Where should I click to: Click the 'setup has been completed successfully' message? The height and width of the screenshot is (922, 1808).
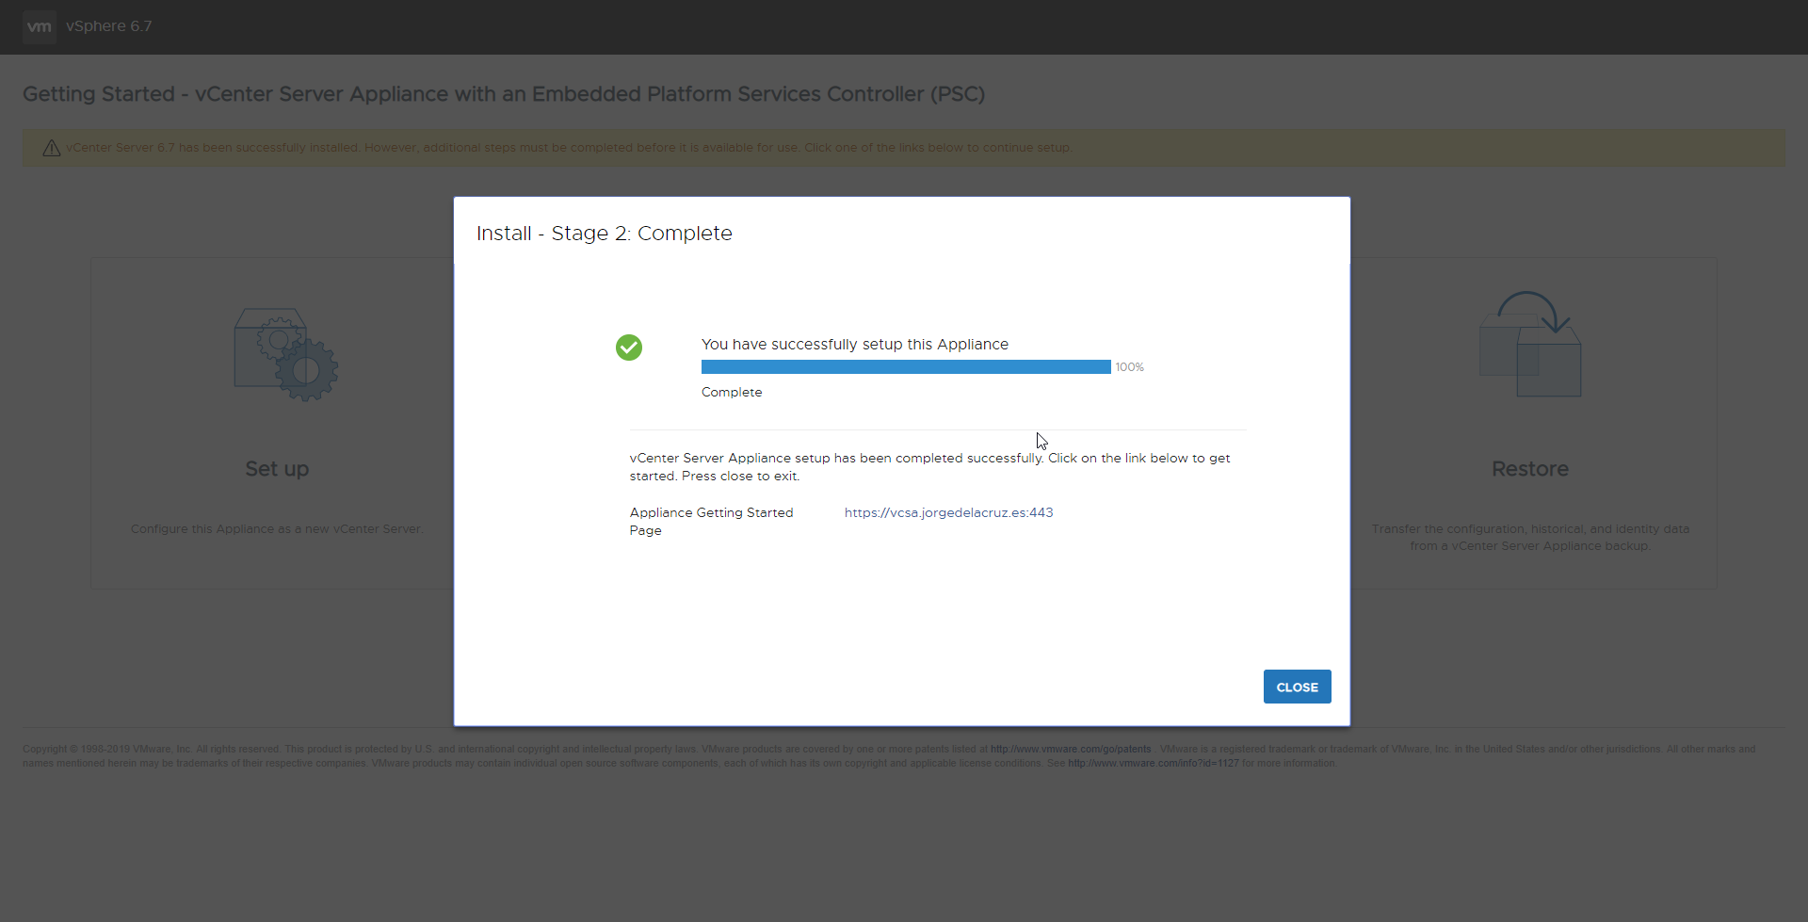[930, 467]
